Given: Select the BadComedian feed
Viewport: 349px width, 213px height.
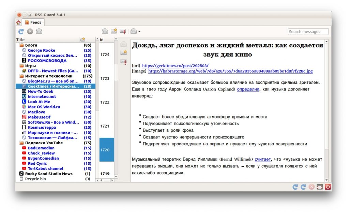Looking at the screenshot, I should (41, 148).
